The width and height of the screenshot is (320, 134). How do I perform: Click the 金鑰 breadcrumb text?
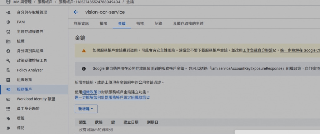(130, 2)
